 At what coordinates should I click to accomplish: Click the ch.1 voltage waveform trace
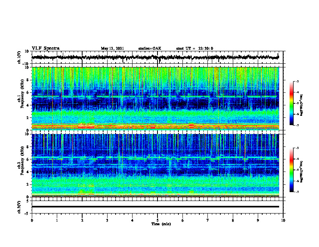coord(155,57)
